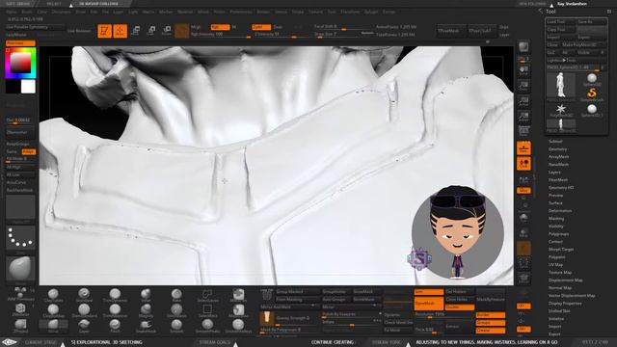Open the current brush thumbnail
This screenshot has width=617, height=347.
click(x=20, y=270)
